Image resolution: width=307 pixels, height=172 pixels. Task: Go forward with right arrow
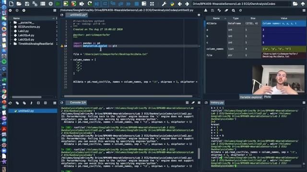click(x=187, y=4)
